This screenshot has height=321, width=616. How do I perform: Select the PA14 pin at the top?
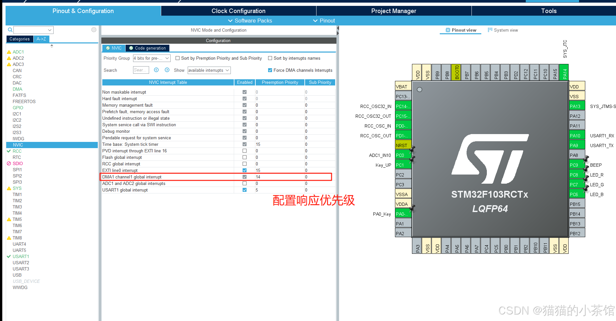click(x=564, y=72)
